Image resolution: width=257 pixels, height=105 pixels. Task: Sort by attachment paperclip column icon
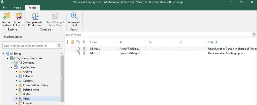coord(84,42)
